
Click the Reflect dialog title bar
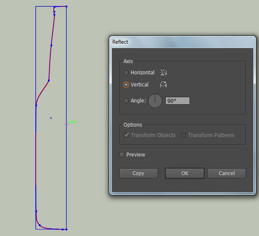[x=183, y=42]
